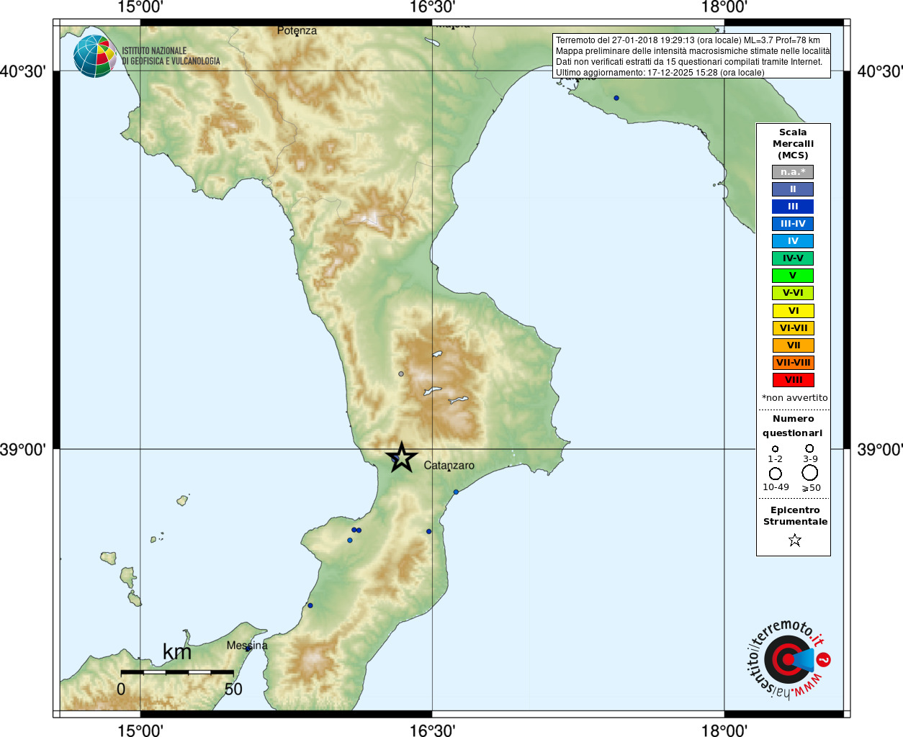Screen dimensions: 903x737
Task: Click the red VIII legend swatch
Action: [x=793, y=380]
